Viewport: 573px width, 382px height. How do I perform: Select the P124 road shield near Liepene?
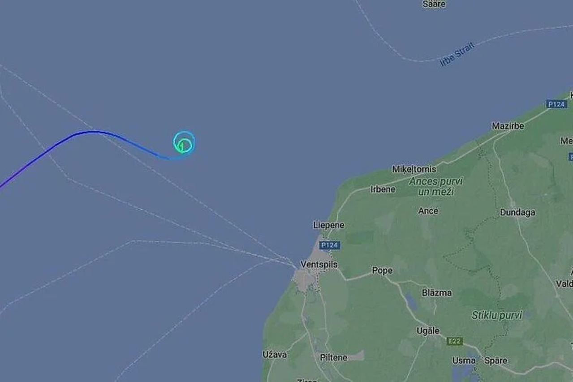[330, 245]
